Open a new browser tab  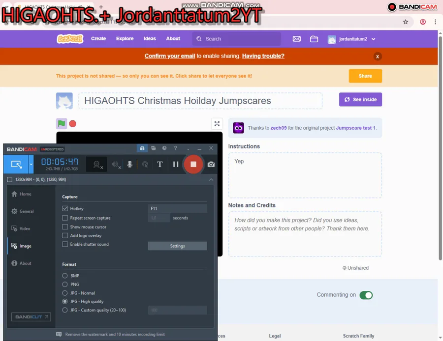(x=101, y=6)
